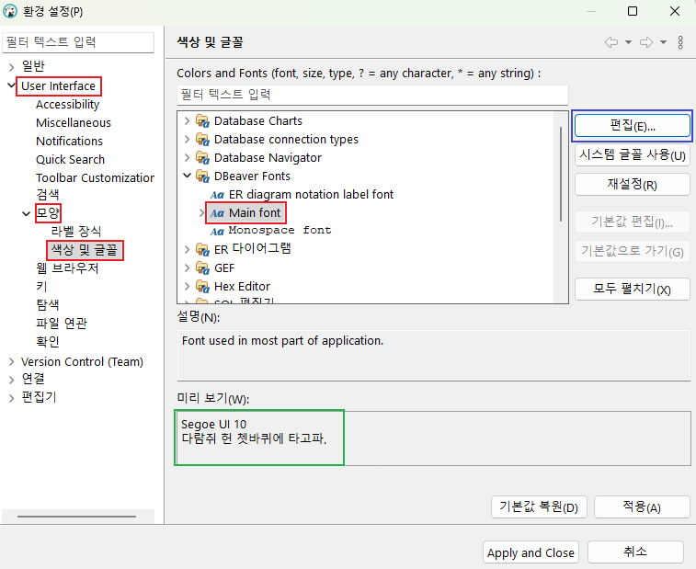Select ER diagram notation label font

pyautogui.click(x=311, y=195)
